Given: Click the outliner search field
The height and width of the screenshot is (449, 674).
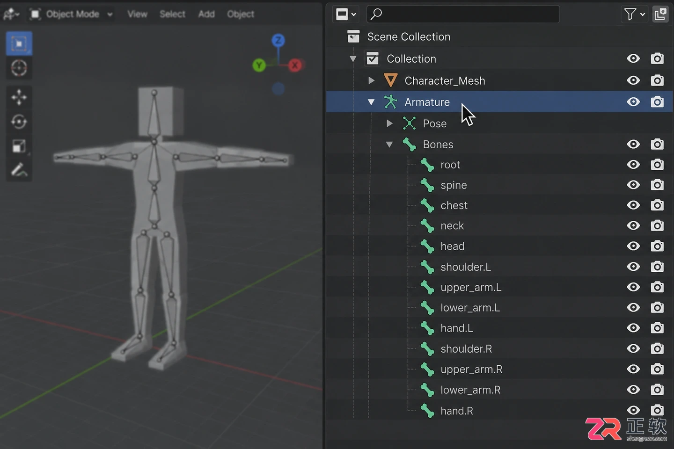Looking at the screenshot, I should [463, 14].
